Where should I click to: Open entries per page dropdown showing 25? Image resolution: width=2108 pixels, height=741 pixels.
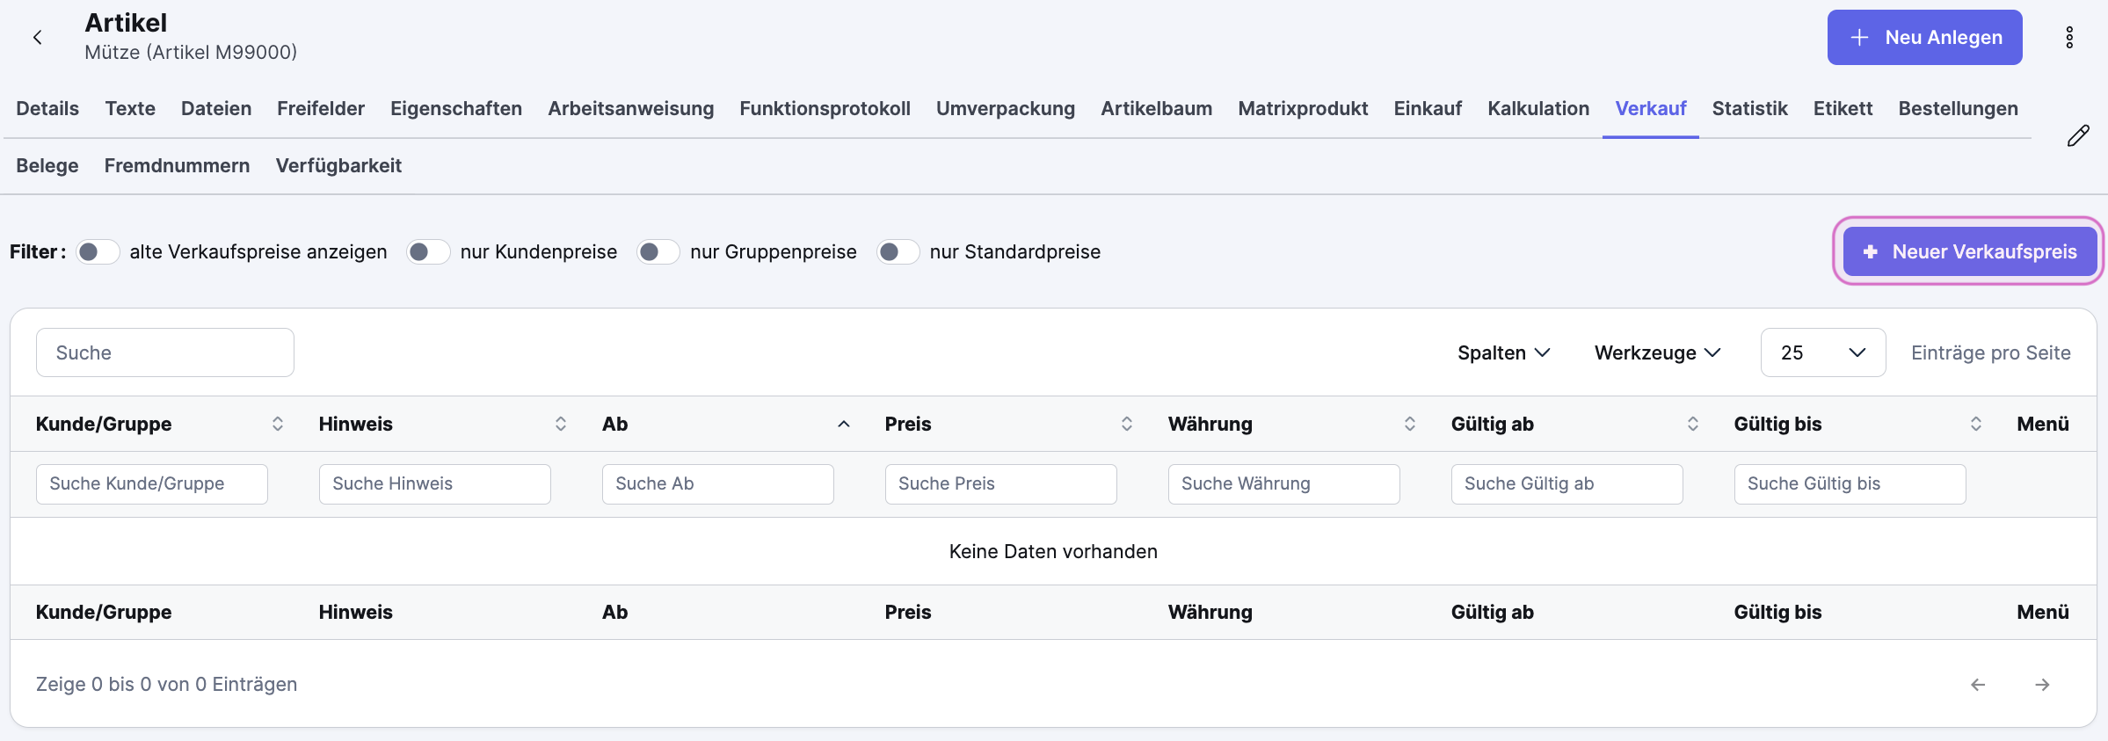(x=1822, y=352)
